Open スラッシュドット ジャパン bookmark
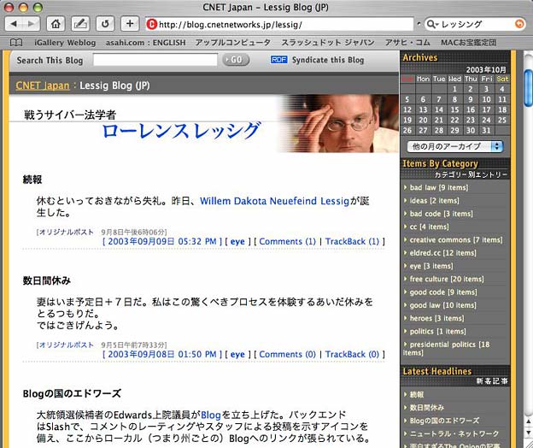Viewport: 533px width, 448px height. click(328, 43)
